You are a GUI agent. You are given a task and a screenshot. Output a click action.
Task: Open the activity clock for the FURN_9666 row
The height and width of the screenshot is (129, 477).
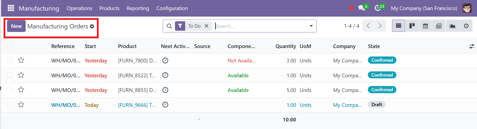[165, 105]
